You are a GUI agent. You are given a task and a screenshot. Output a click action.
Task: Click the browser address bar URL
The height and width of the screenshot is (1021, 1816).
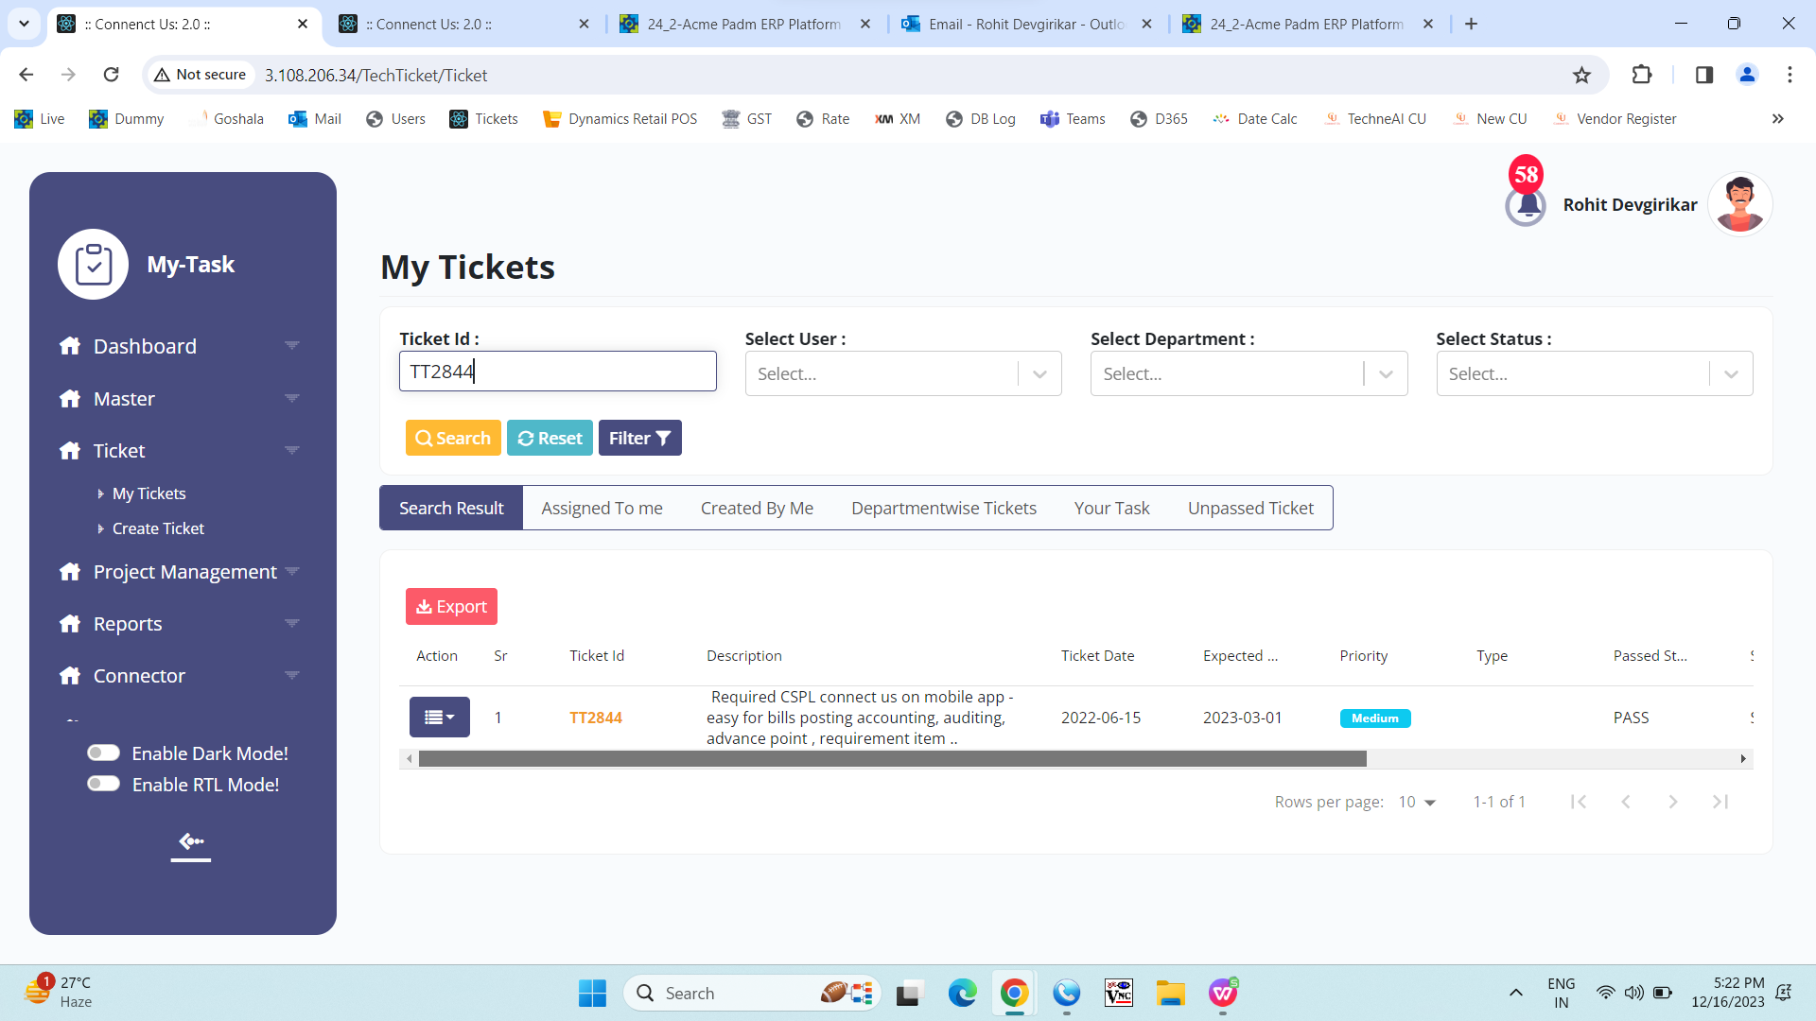pyautogui.click(x=375, y=75)
